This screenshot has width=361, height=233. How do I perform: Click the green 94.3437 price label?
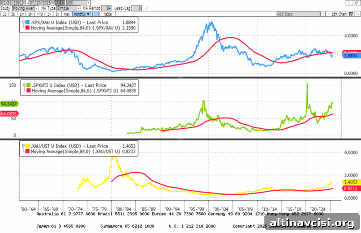(9, 104)
